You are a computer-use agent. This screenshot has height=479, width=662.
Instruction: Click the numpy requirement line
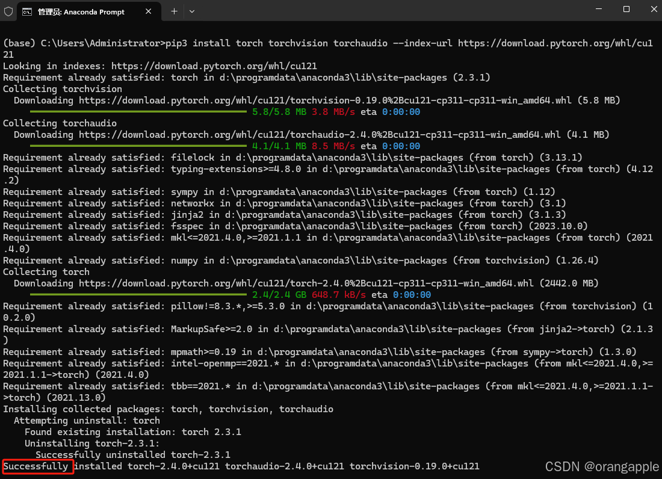pyautogui.click(x=300, y=261)
